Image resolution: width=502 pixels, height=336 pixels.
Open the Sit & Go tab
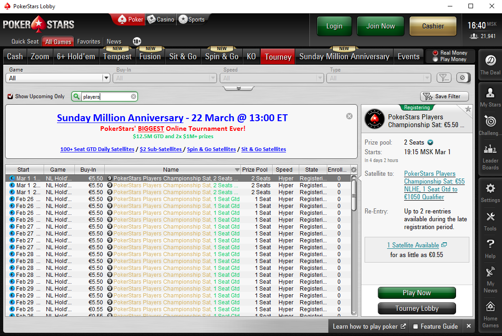coord(183,56)
